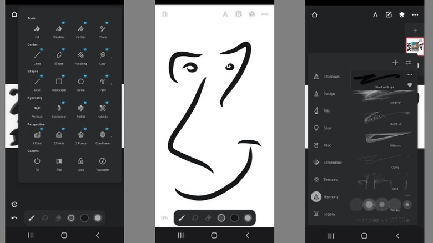Select the Fill tool
This screenshot has height=243, width=433.
(37, 29)
